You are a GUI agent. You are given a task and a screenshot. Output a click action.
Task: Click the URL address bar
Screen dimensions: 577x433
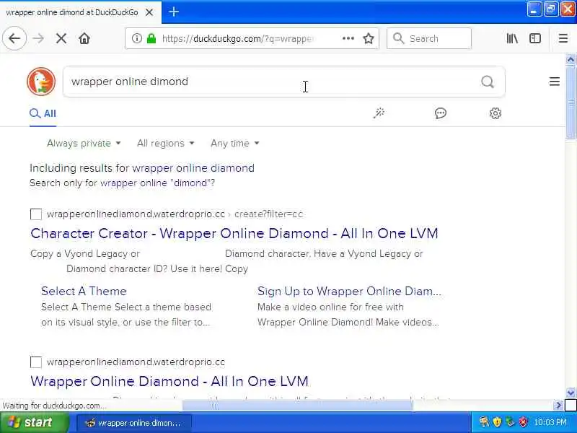250,38
